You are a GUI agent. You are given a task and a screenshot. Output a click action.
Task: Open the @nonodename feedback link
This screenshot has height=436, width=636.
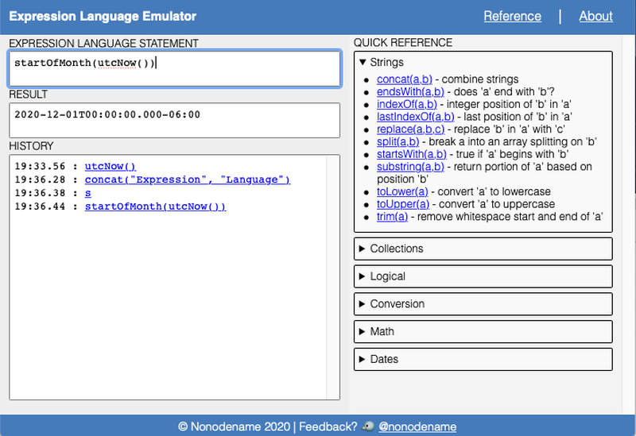point(417,426)
